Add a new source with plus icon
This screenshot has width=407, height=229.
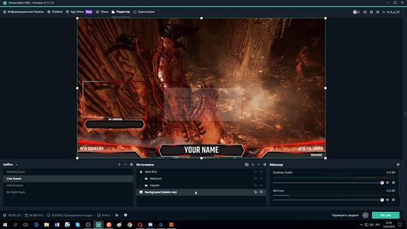[252, 165]
